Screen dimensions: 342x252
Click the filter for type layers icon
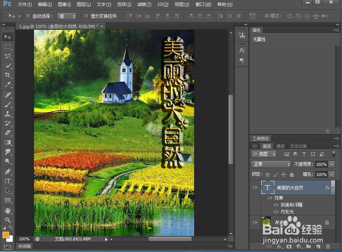(x=304, y=154)
